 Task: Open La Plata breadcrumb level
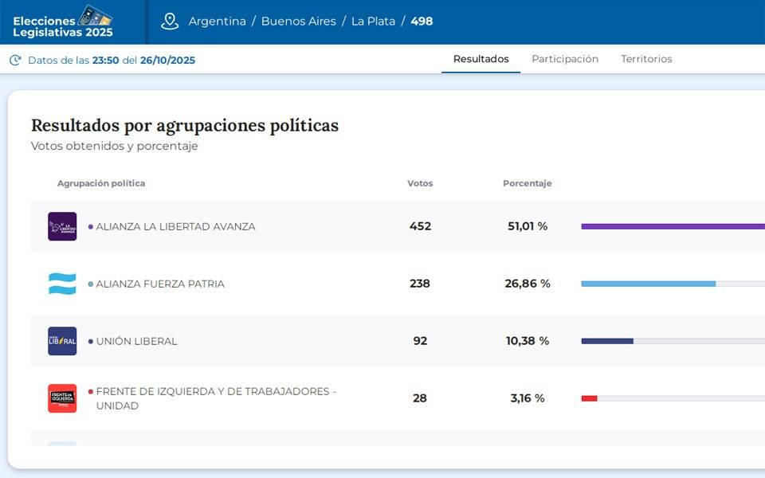[374, 22]
